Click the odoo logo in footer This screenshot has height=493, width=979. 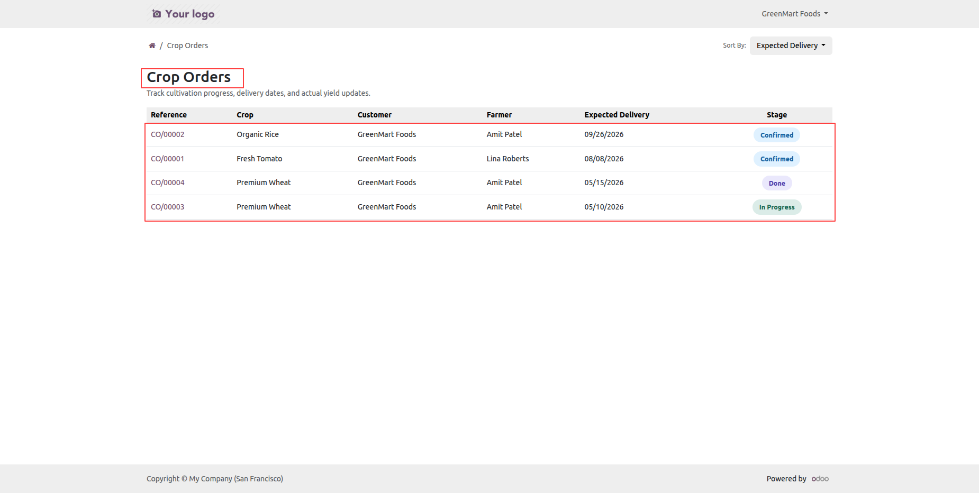click(x=820, y=479)
